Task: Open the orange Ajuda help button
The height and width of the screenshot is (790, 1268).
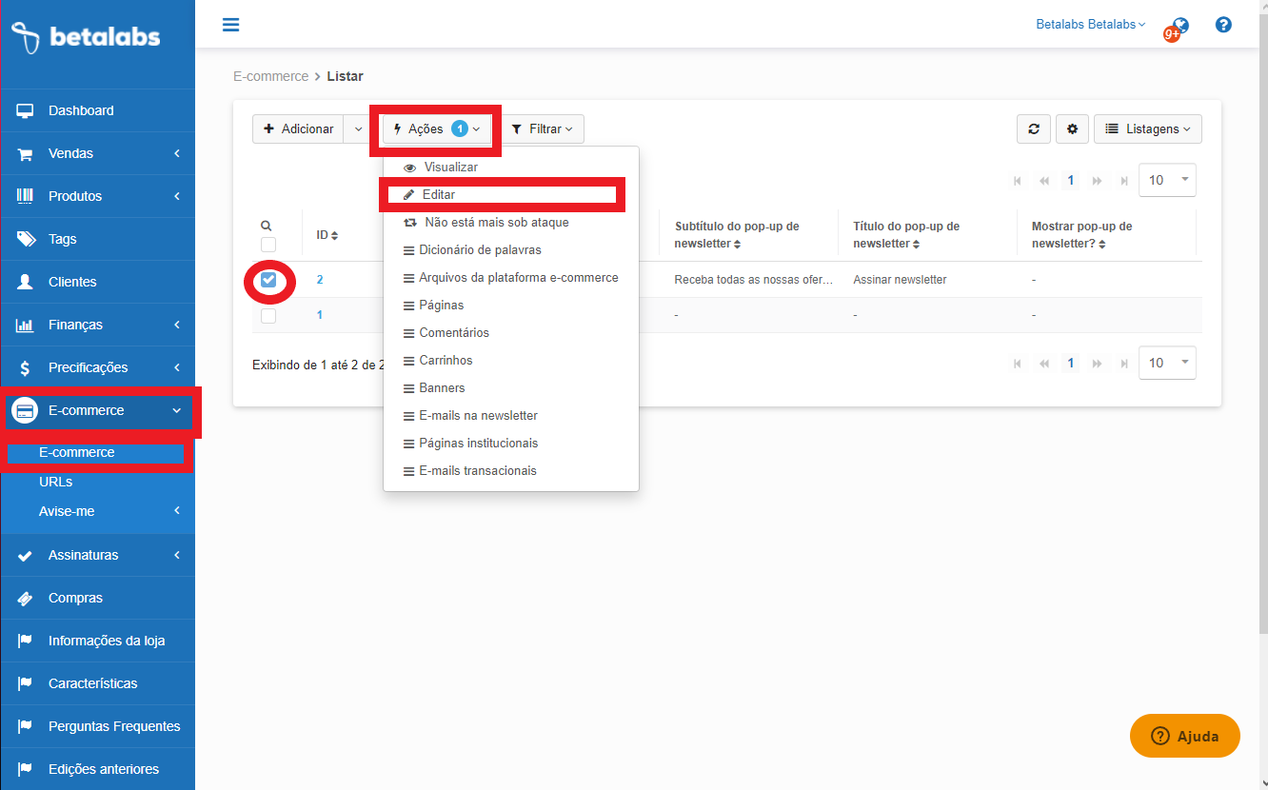Action: pyautogui.click(x=1184, y=736)
